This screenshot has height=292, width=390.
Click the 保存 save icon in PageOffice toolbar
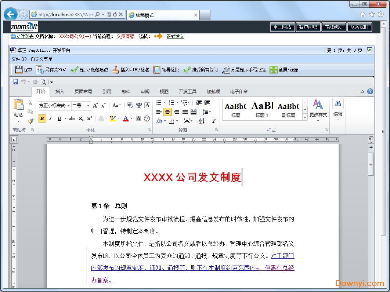pos(18,70)
